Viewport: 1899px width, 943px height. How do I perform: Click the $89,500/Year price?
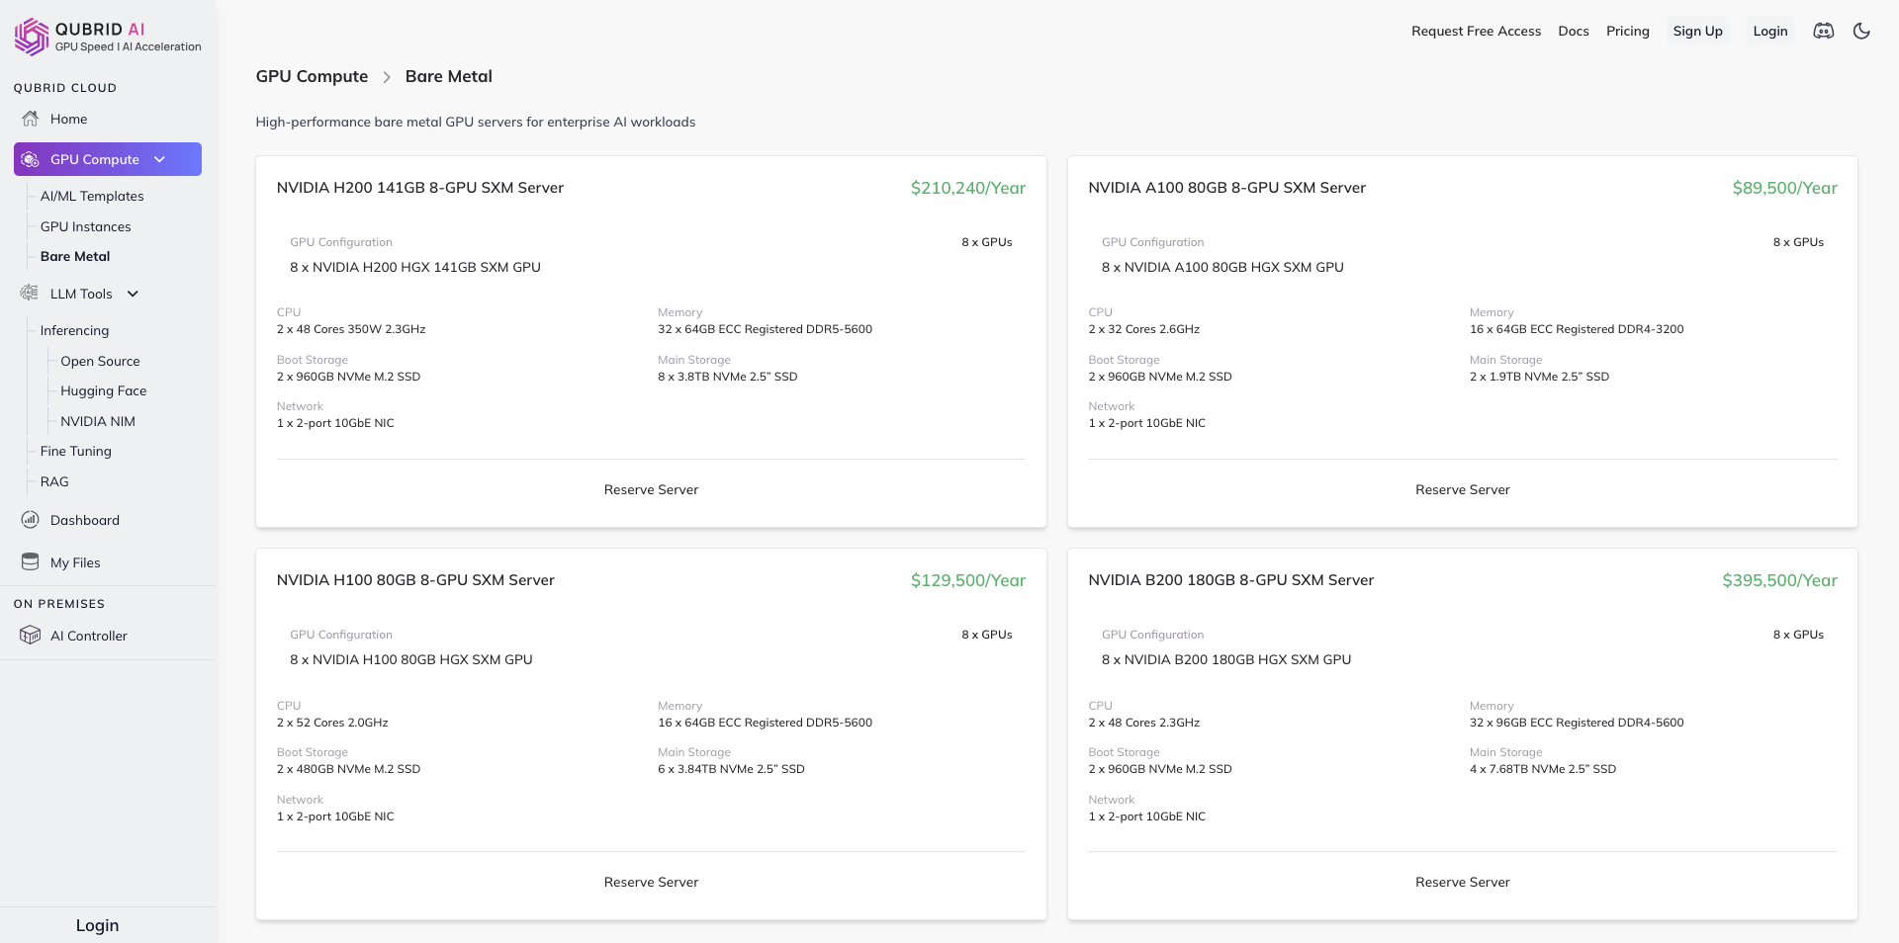[x=1784, y=188]
